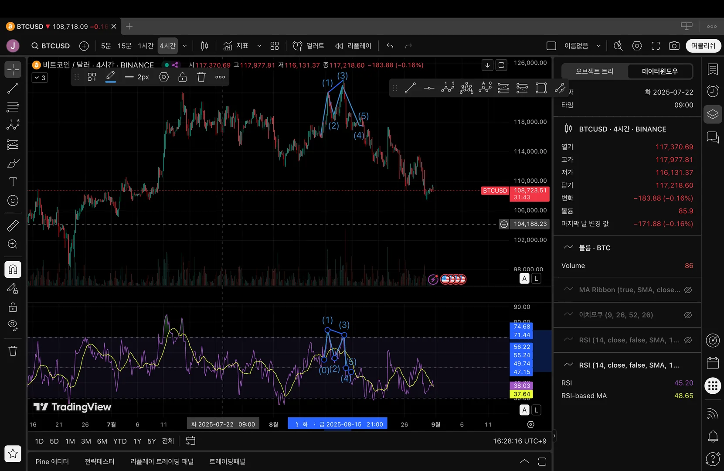Toggle logarithmic scale L on price chart

536,279
